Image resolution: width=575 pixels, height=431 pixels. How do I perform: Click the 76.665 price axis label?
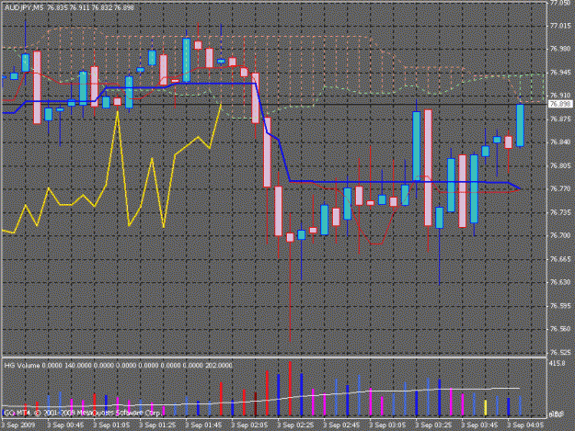[x=560, y=259]
